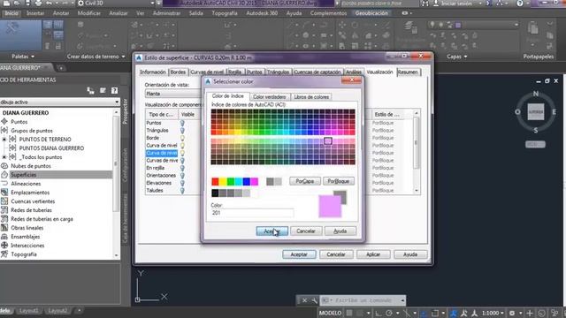This screenshot has height=318, width=566.
Task: Click the workspace gear icon in status bar
Action: pos(512,314)
